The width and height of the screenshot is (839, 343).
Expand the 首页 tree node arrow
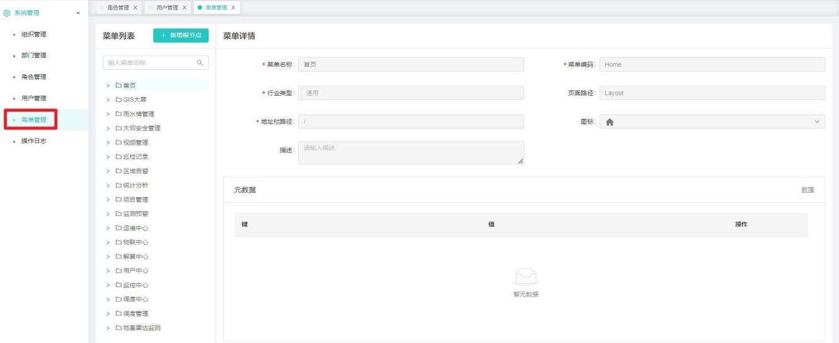tap(108, 86)
